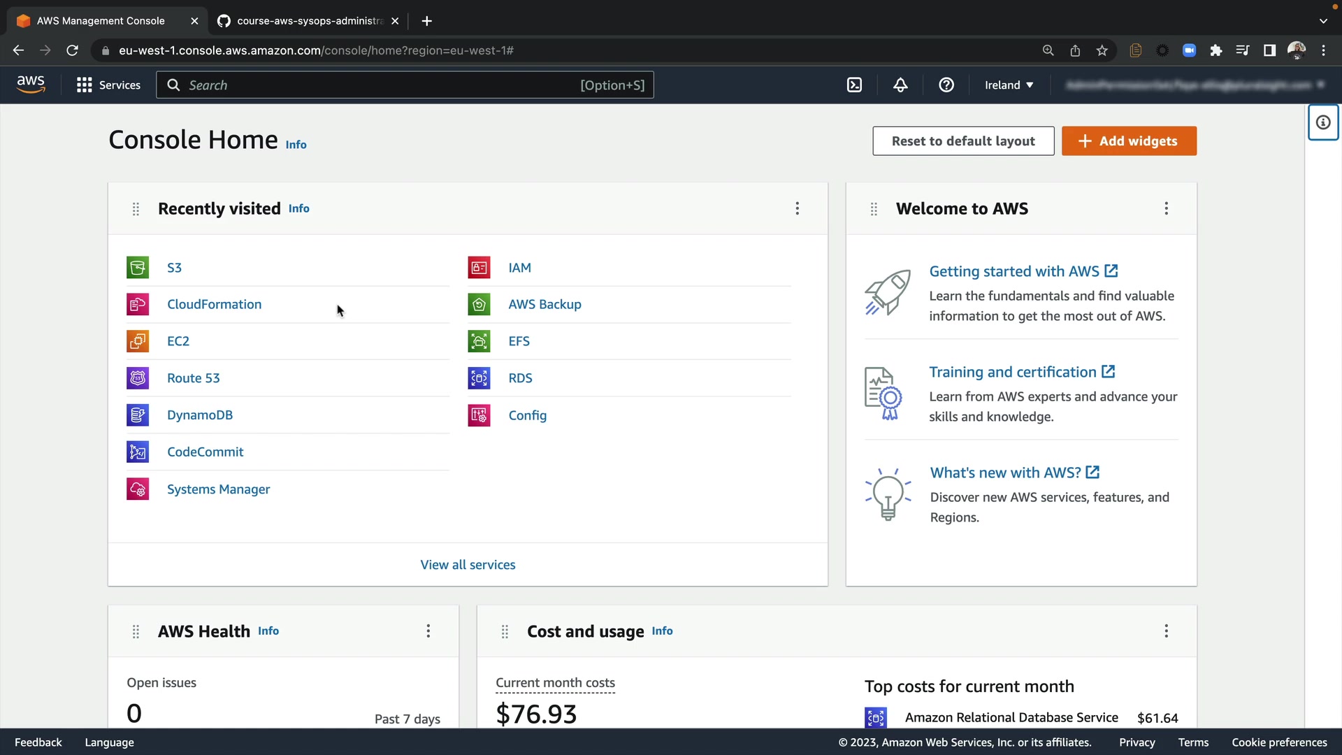
Task: Open Cost and usage widget options menu
Action: coord(1166,631)
